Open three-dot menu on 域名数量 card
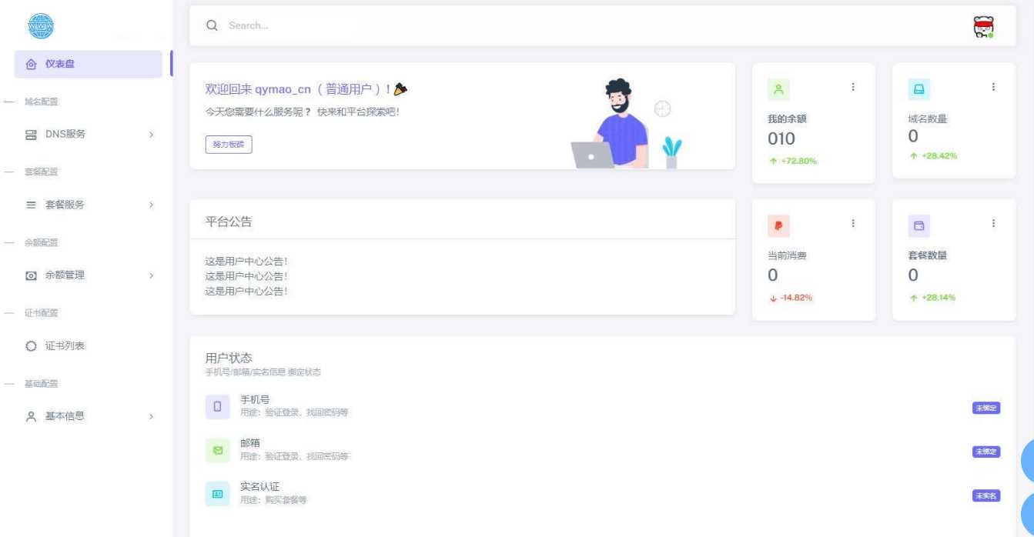The width and height of the screenshot is (1034, 537). coord(993,88)
